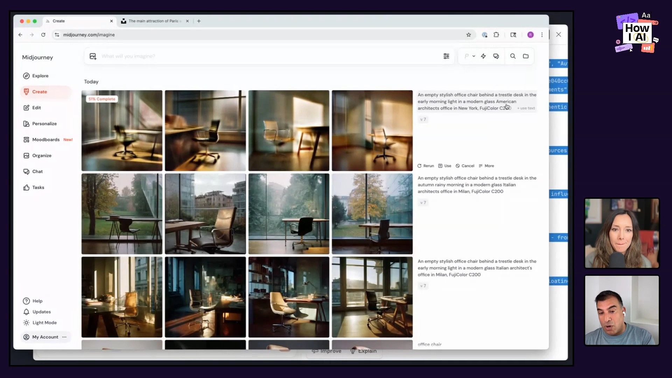
Task: Expand the personalization dropdown chevron
Action: [474, 56]
